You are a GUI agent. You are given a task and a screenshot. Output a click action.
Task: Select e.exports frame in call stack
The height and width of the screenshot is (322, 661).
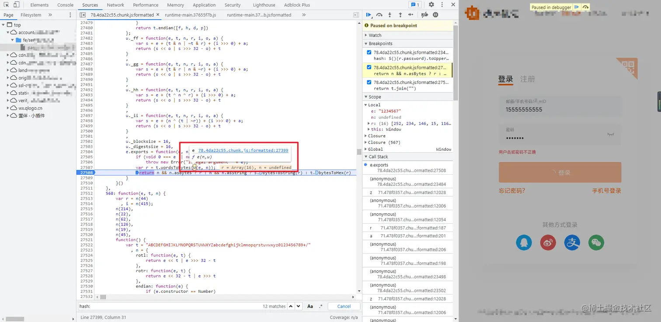(408, 168)
